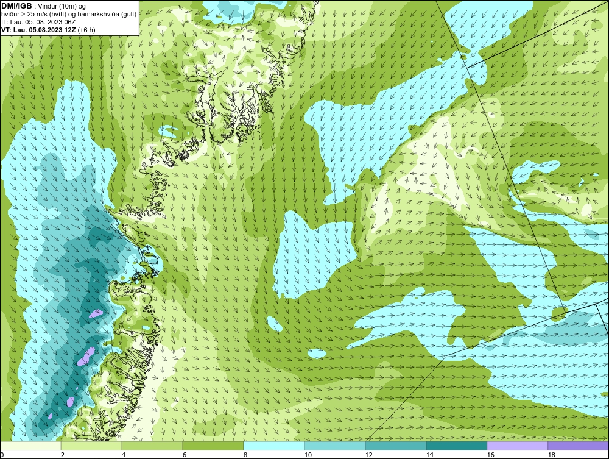Click the 12–14 m/s teal legend swatch

tap(396, 446)
